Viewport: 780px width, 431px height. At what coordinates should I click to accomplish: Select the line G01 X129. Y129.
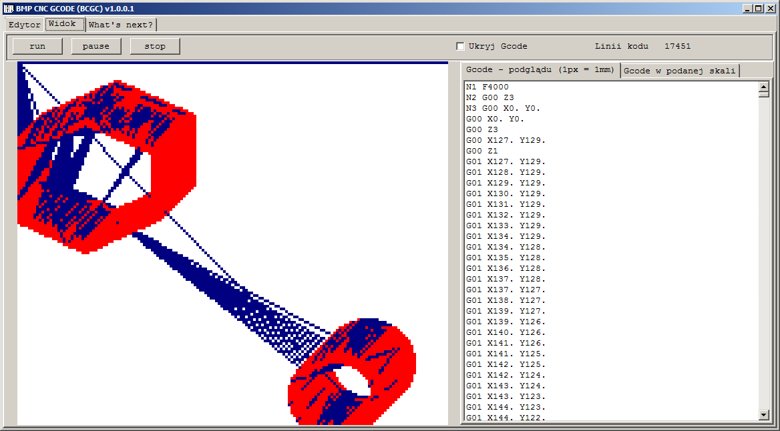tap(506, 183)
